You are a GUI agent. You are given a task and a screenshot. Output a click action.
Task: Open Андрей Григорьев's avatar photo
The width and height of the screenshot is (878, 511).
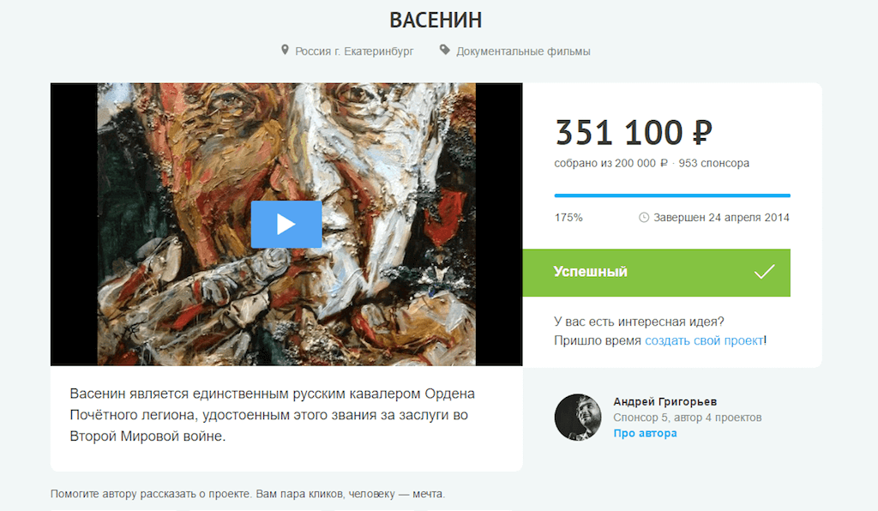tap(578, 417)
